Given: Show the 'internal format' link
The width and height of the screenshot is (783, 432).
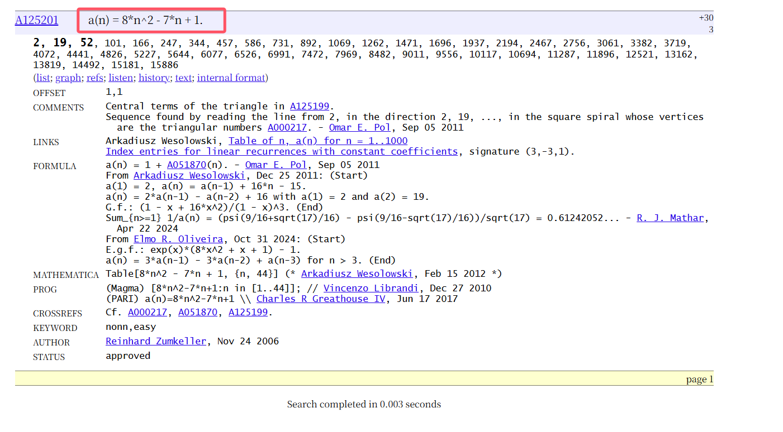Looking at the screenshot, I should 231,78.
